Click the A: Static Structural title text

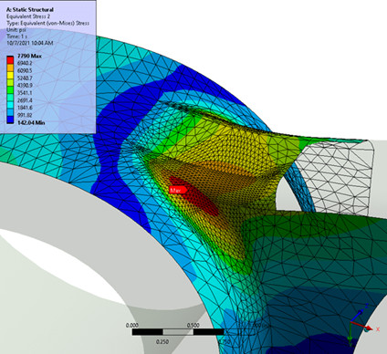coord(30,10)
